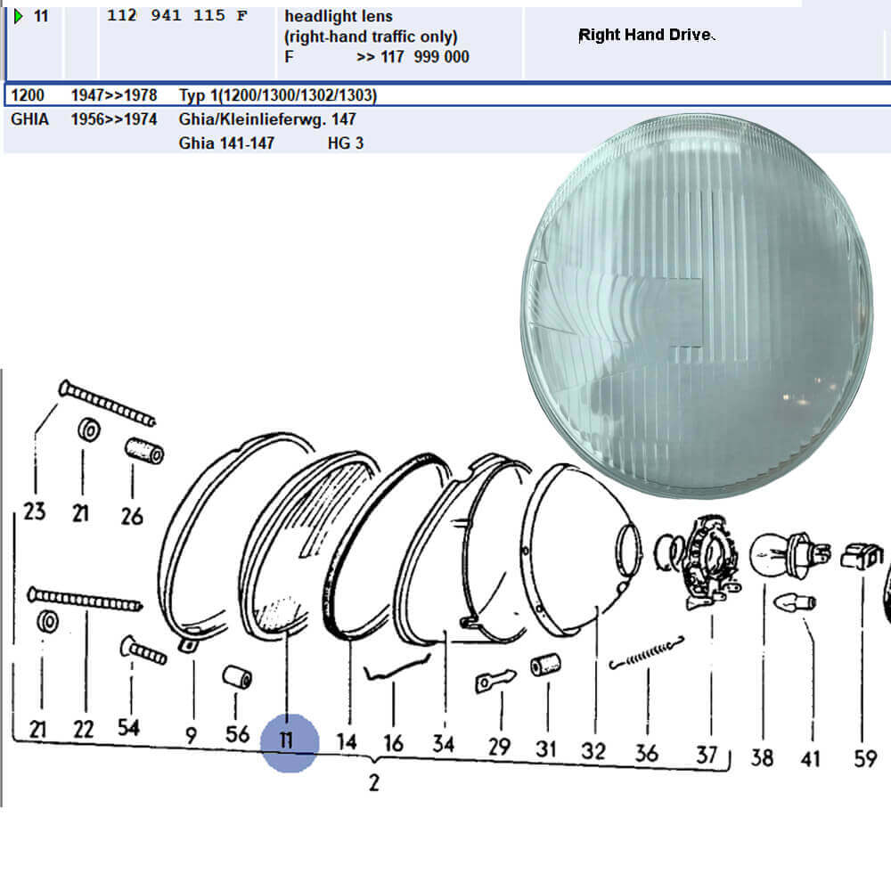891x891 pixels.
Task: Select the GHIA Ghia/Kleinlieferwg. 147 row
Action: (267, 119)
